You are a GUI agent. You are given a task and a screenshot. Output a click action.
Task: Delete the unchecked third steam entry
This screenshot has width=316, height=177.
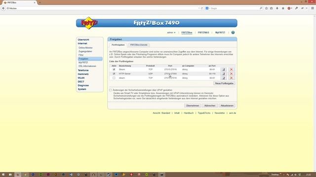(x=232, y=78)
